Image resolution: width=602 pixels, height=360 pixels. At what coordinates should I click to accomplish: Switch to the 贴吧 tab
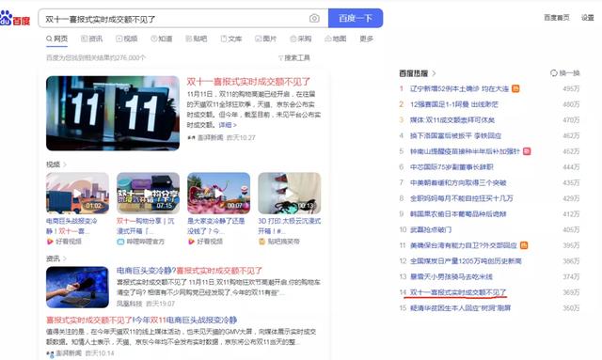[197, 39]
